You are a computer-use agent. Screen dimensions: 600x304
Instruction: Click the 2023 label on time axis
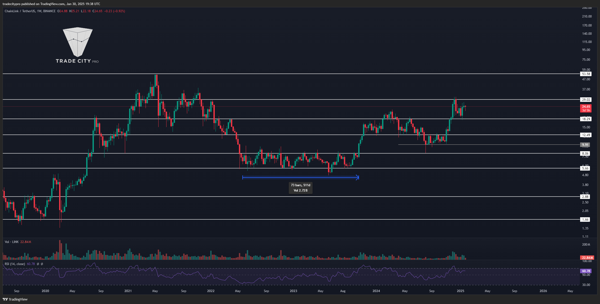(294, 291)
